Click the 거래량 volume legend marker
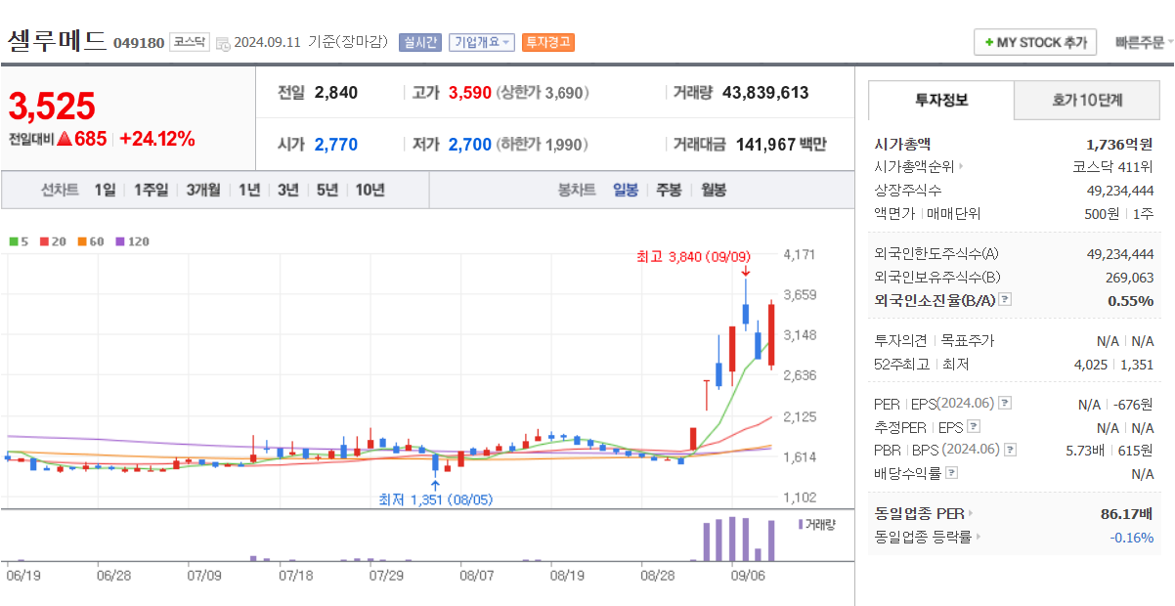 [x=817, y=525]
